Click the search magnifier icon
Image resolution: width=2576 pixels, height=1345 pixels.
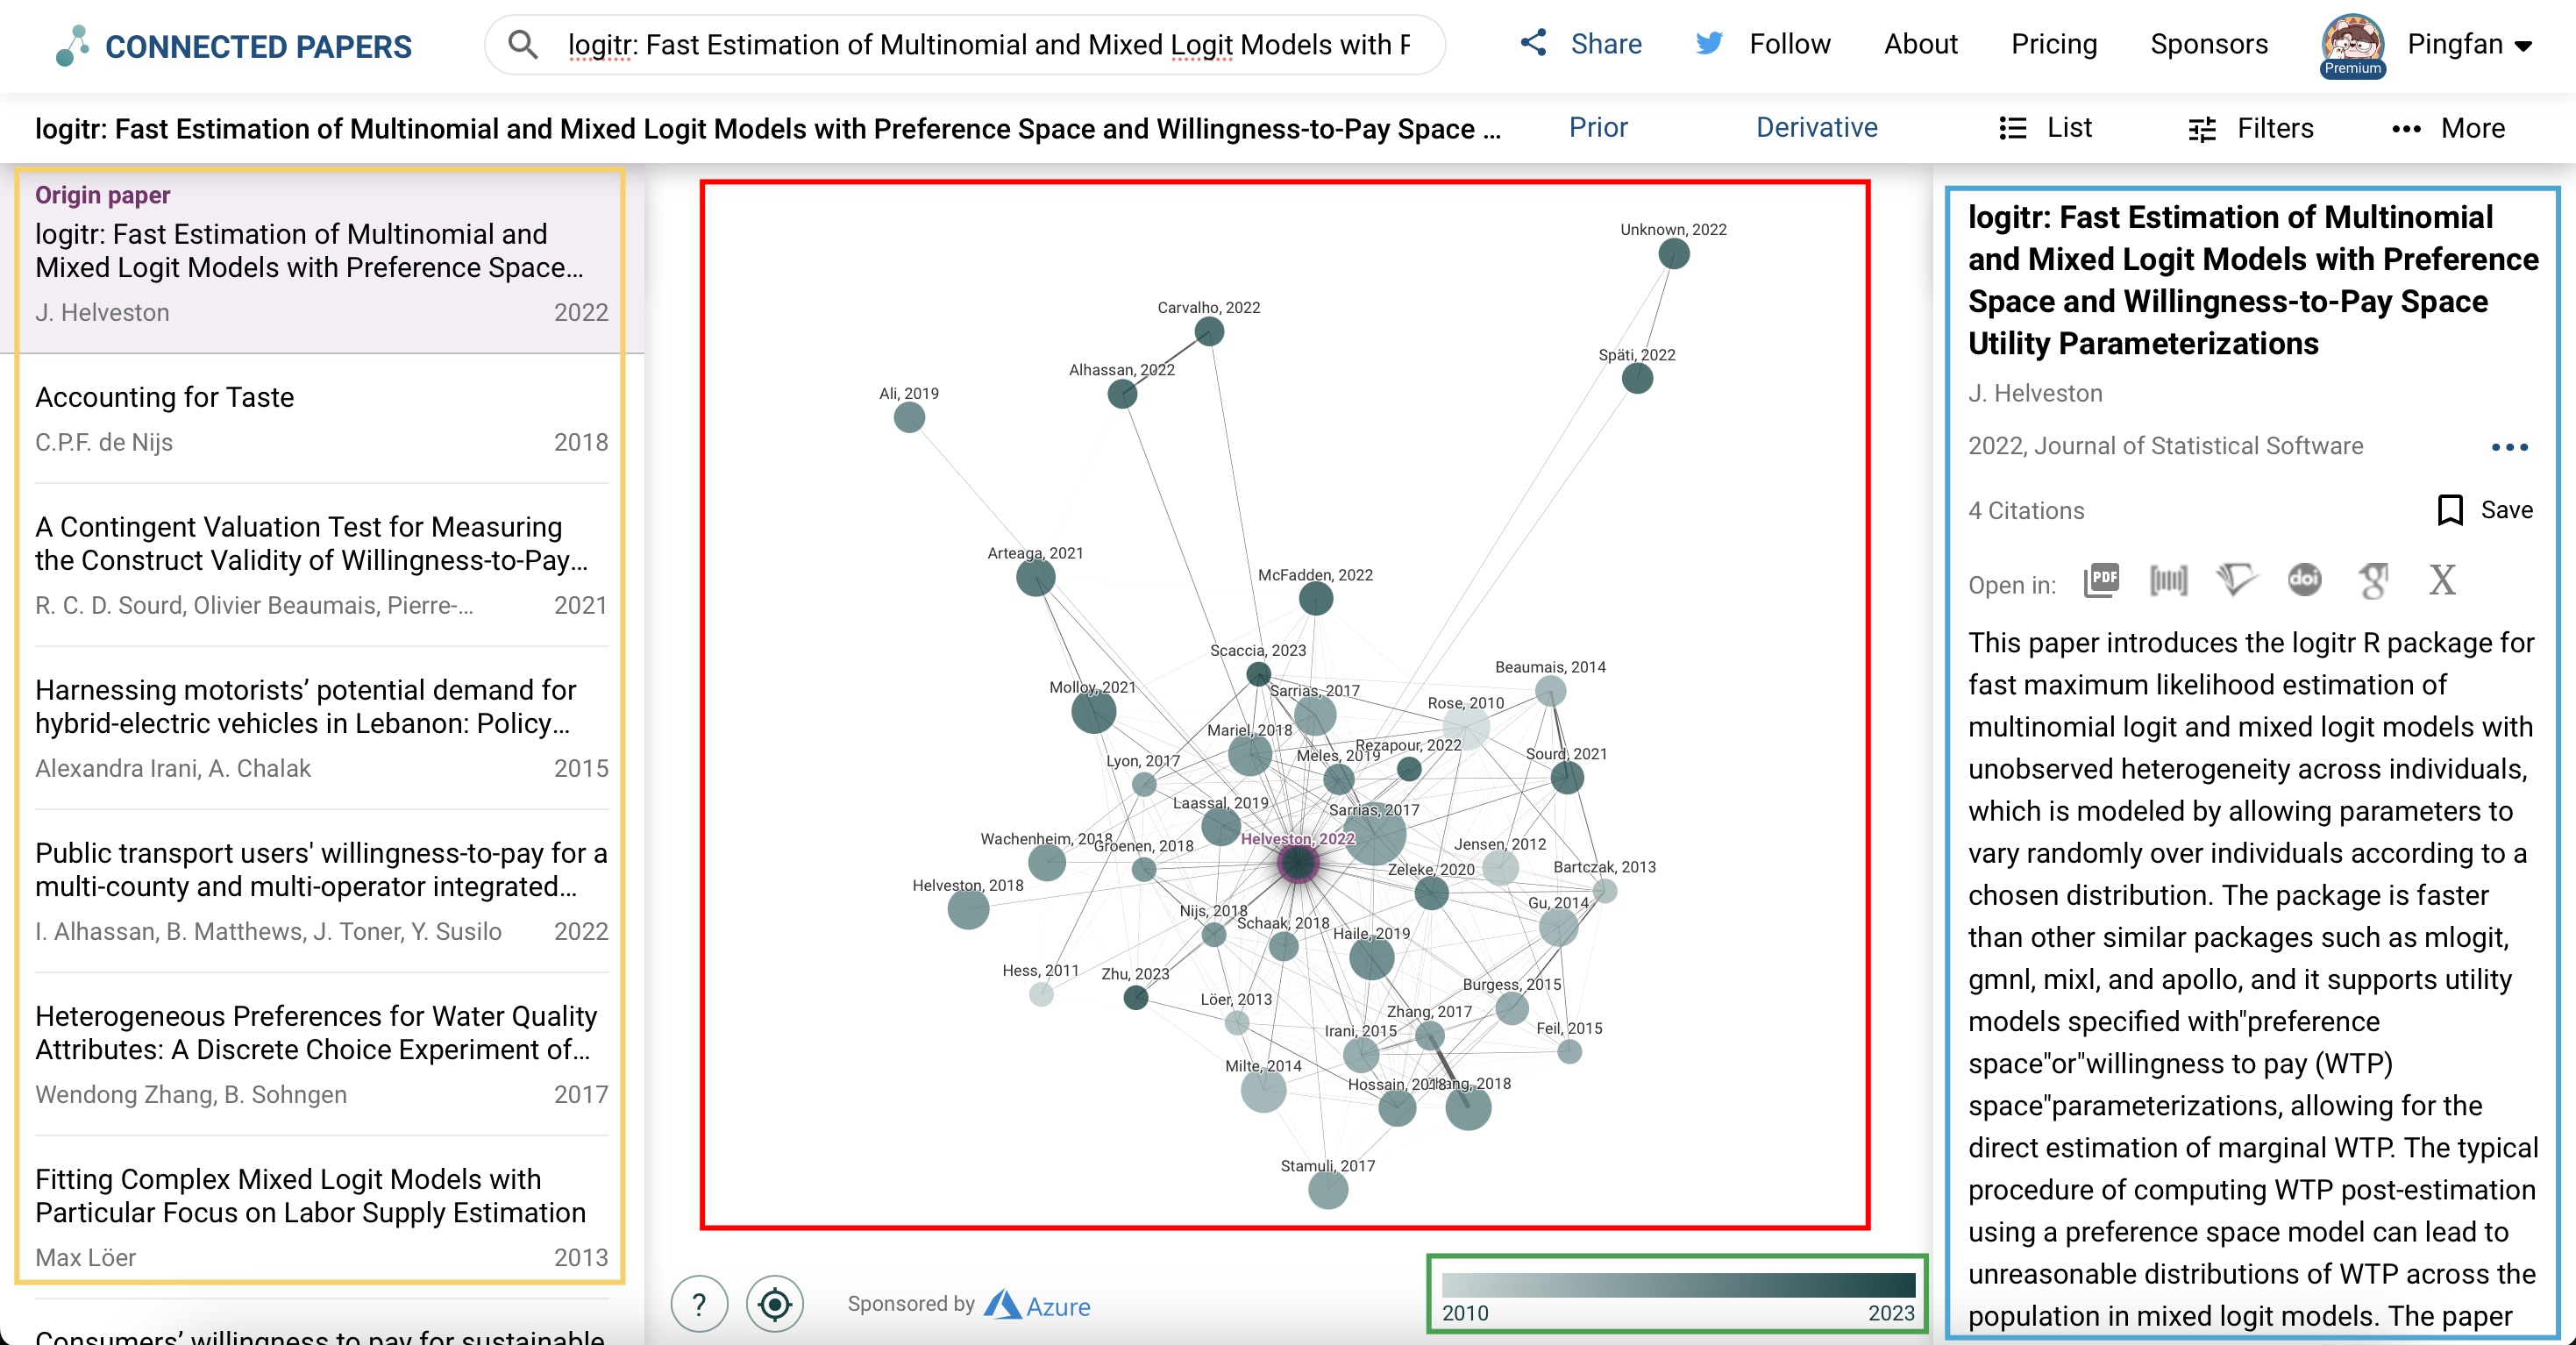(522, 44)
